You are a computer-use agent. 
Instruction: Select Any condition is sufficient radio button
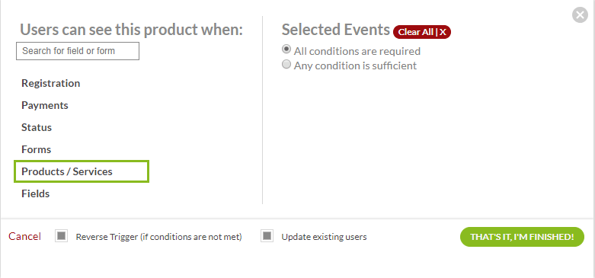click(286, 64)
